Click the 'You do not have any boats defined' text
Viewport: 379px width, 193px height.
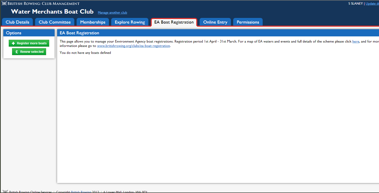point(85,53)
